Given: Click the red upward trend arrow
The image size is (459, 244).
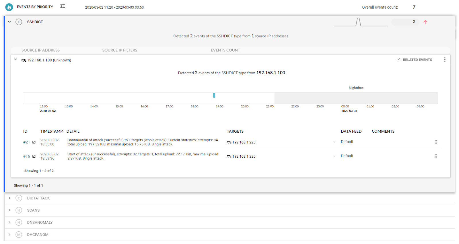Looking at the screenshot, I should click(x=425, y=22).
